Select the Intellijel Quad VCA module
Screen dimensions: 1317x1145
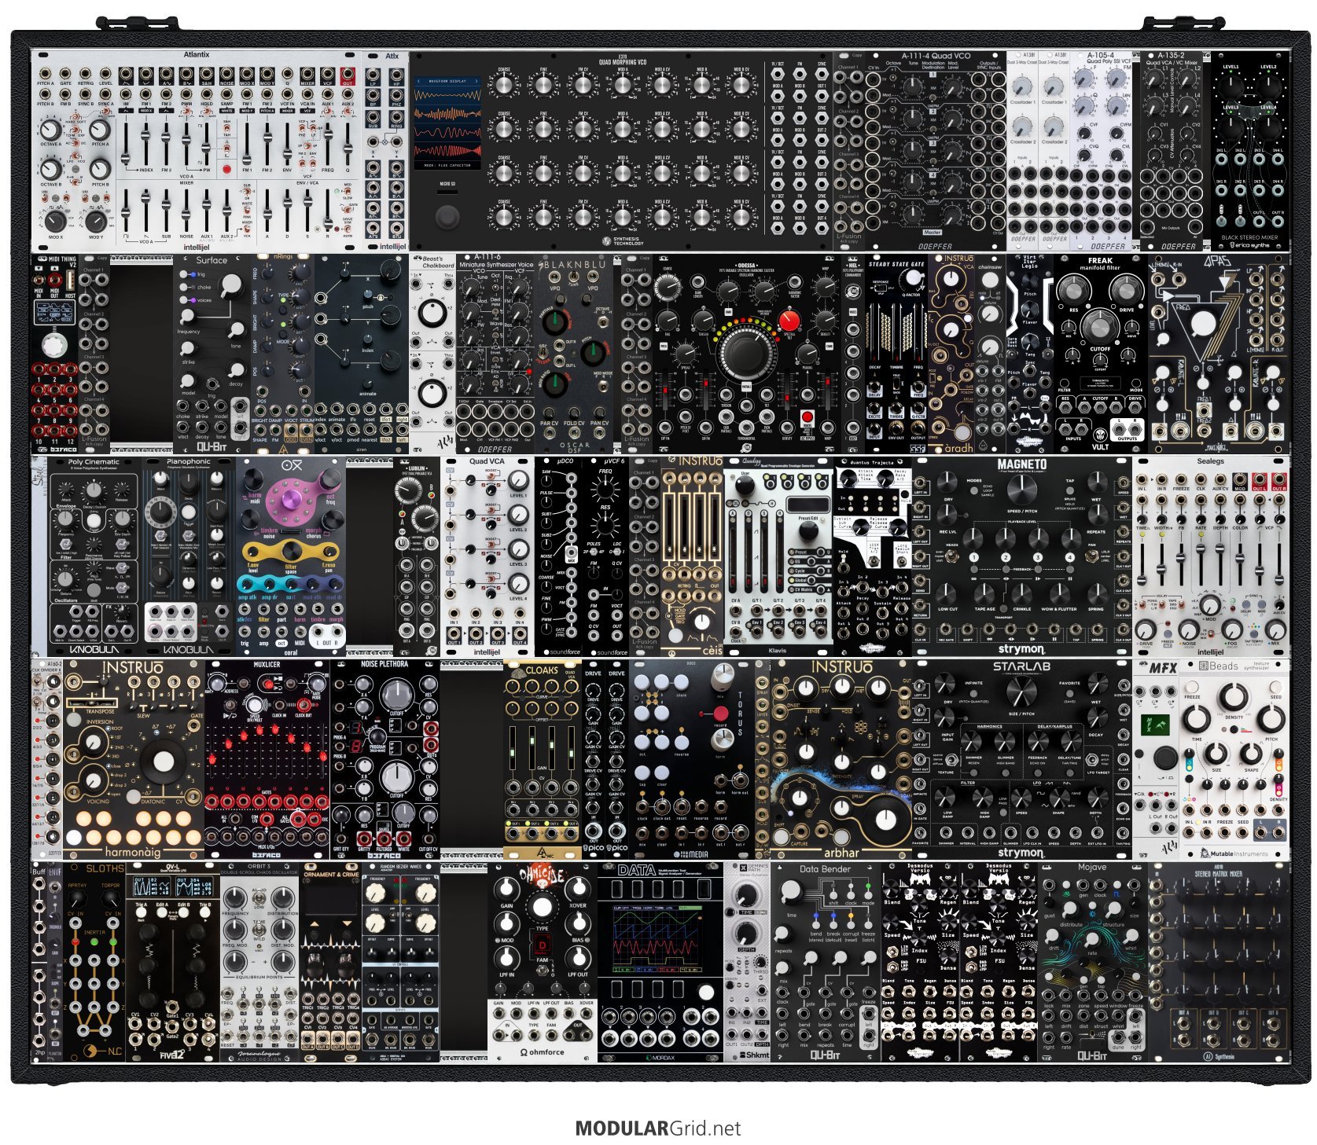487,556
